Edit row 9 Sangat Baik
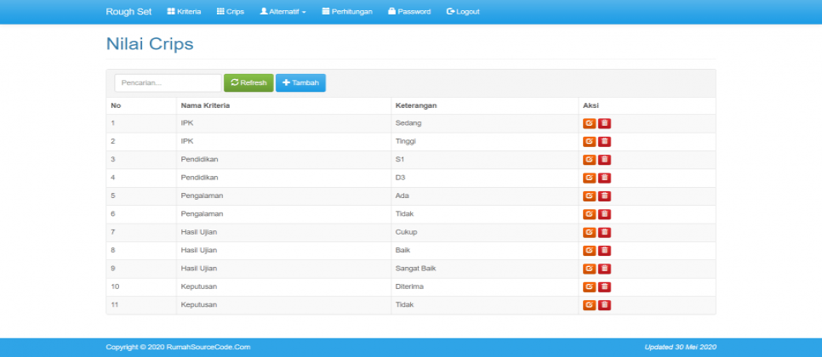This screenshot has height=357, width=822. click(x=589, y=269)
